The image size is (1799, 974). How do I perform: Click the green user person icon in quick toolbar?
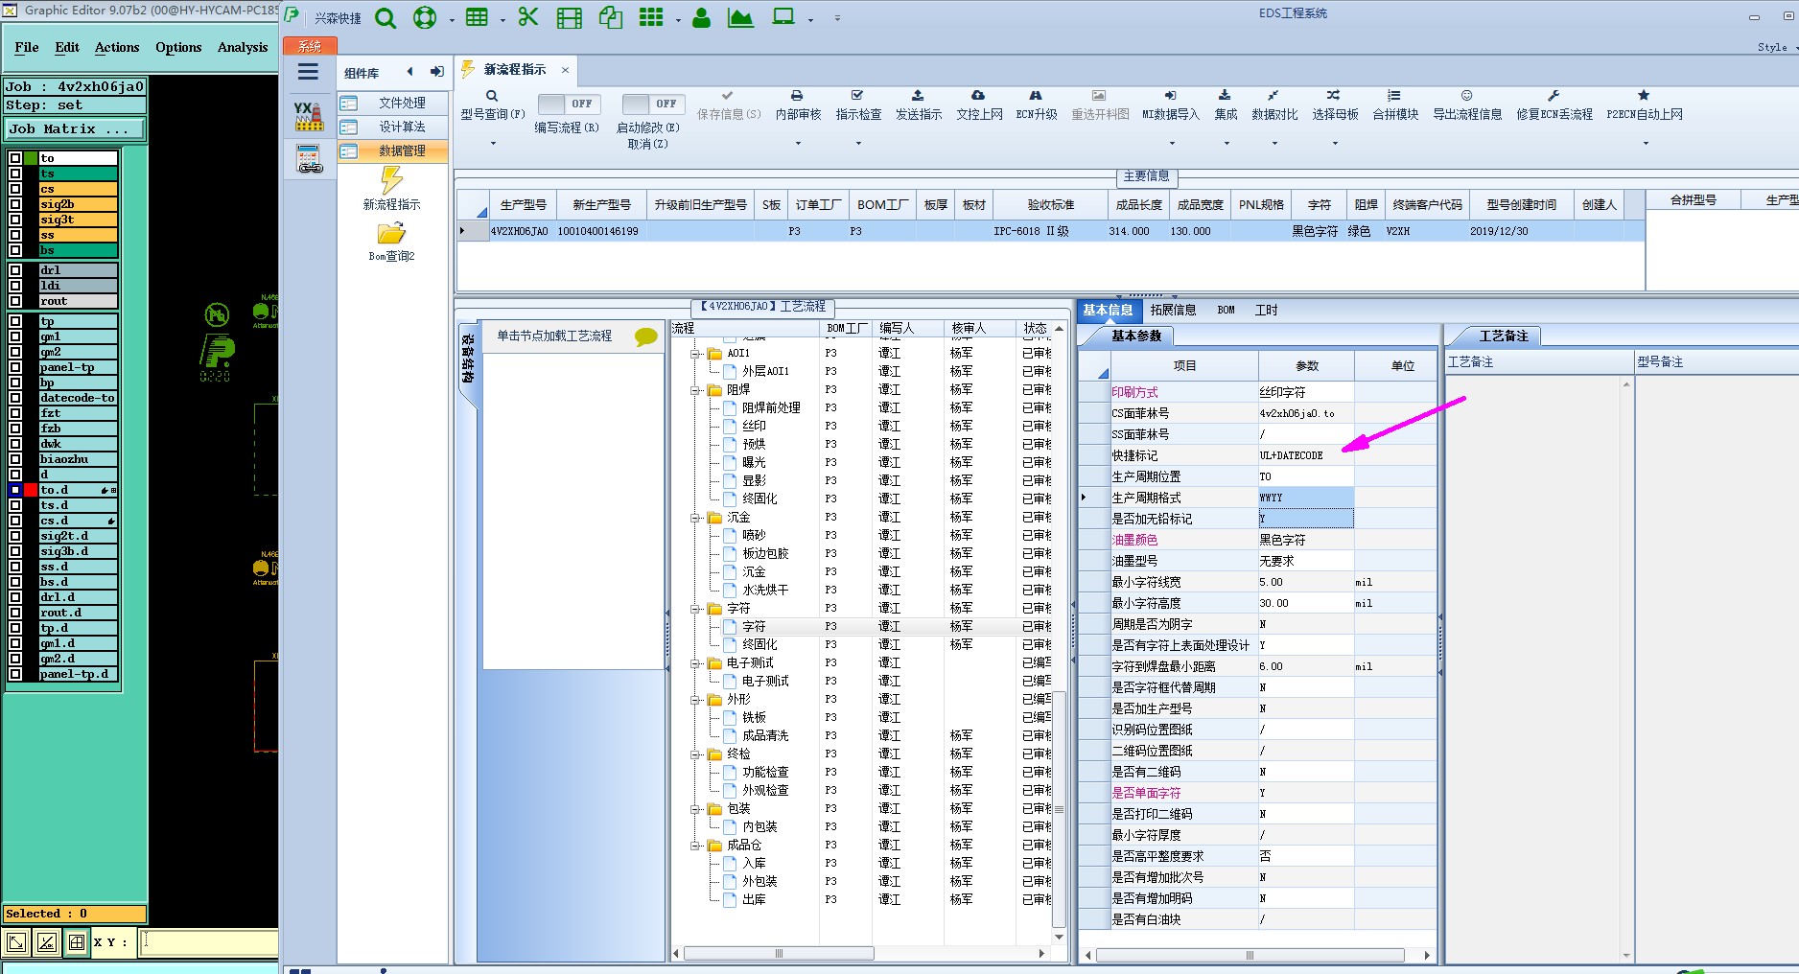(701, 18)
